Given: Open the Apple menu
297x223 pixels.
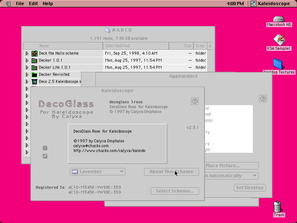Looking at the screenshot, I should click(9, 4).
